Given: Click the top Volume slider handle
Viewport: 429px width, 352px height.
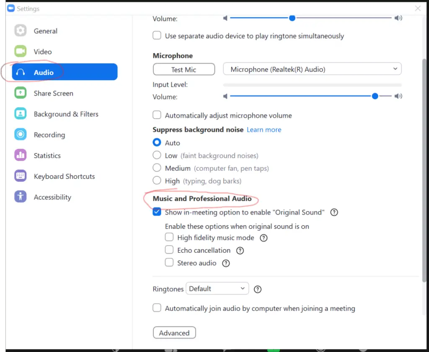Looking at the screenshot, I should (292, 18).
